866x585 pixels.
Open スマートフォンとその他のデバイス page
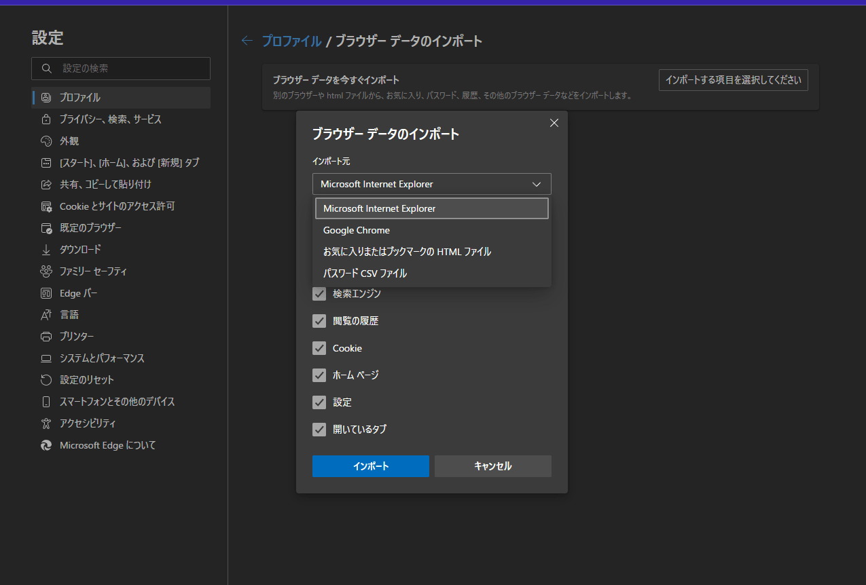coord(121,402)
